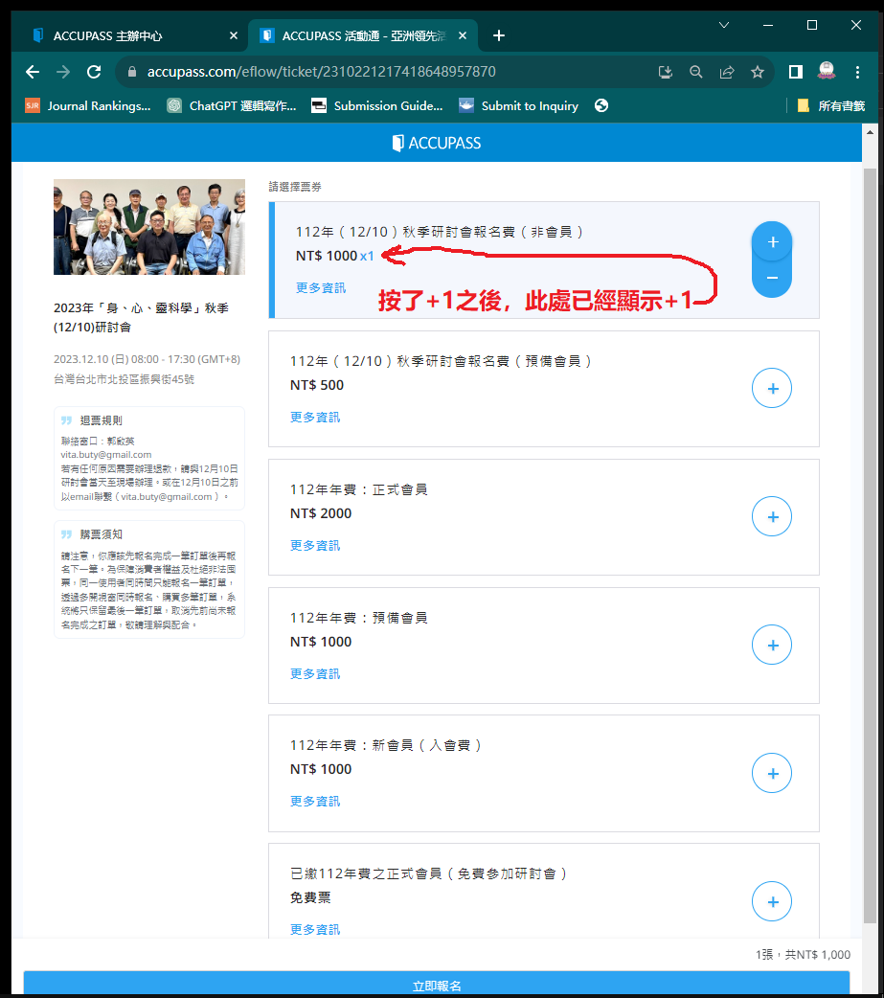This screenshot has width=884, height=998.
Task: Reload the current page
Action: point(94,72)
